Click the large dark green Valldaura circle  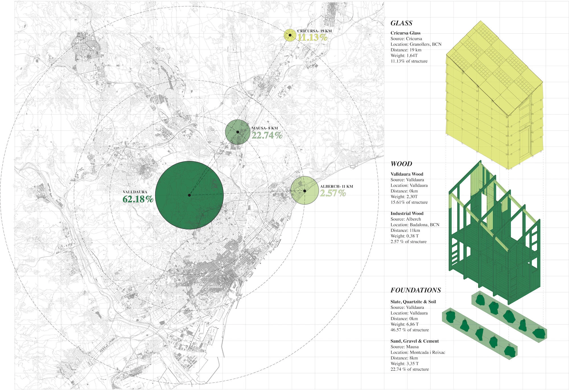[189, 195]
